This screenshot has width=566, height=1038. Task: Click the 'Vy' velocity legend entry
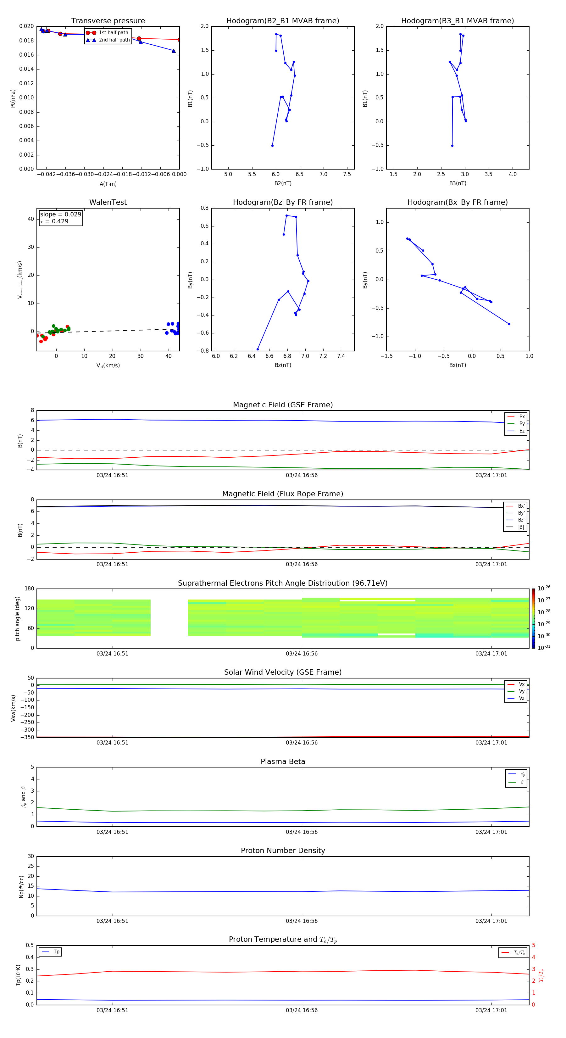pyautogui.click(x=516, y=691)
